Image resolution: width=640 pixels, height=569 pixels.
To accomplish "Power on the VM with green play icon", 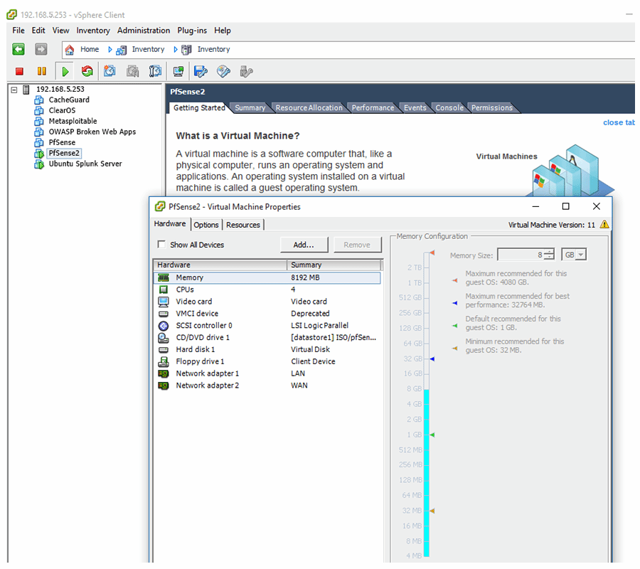I will tap(65, 71).
